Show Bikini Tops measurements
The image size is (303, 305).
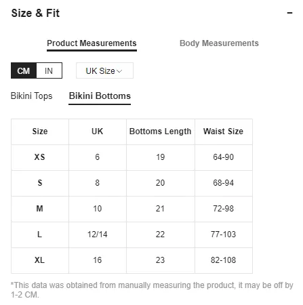[x=31, y=96]
